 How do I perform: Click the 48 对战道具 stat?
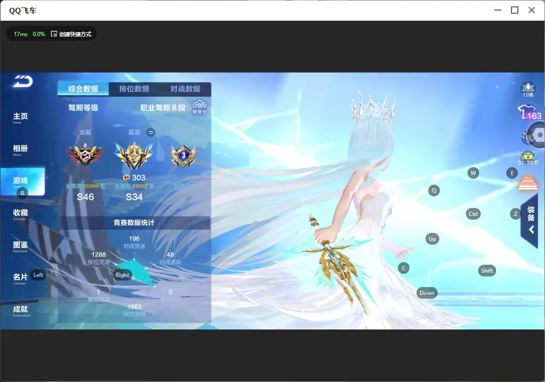pyautogui.click(x=171, y=258)
